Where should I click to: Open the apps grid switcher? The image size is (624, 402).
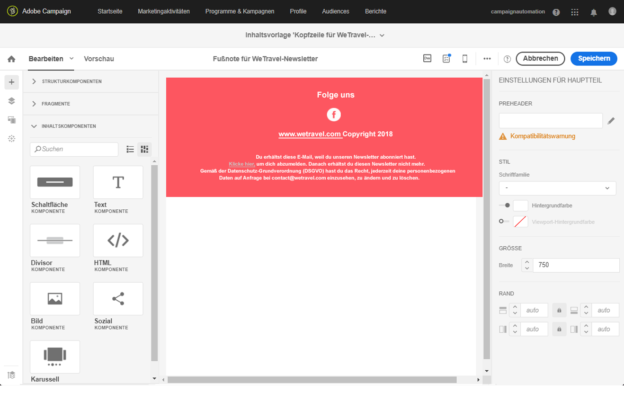click(x=575, y=12)
